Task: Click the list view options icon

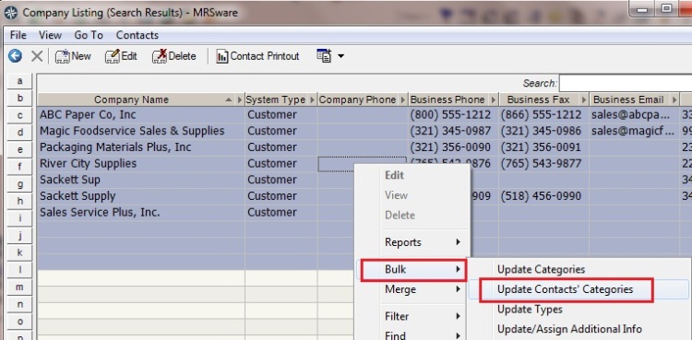Action: 324,56
